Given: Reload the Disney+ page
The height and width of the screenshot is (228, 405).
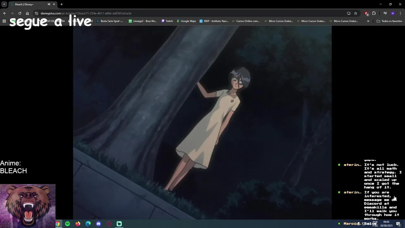Looking at the screenshot, I should [x=20, y=13].
